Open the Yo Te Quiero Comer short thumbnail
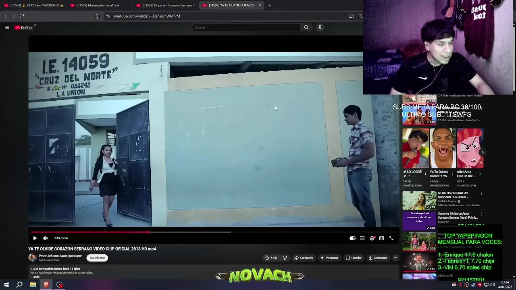 coord(443,148)
